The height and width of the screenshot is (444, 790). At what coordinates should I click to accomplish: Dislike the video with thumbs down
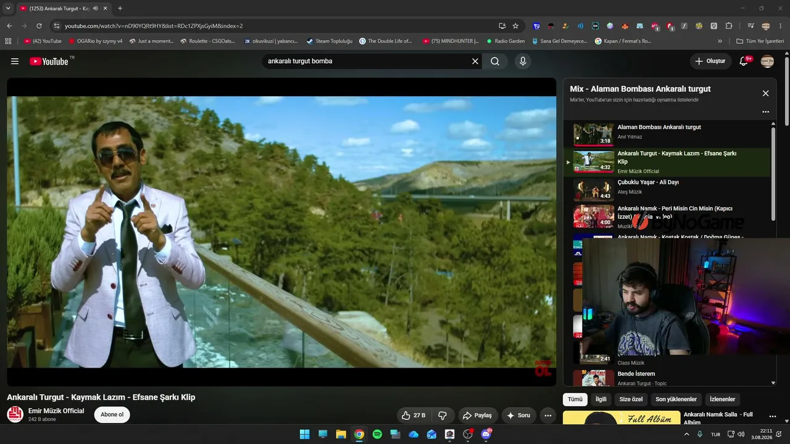click(443, 416)
